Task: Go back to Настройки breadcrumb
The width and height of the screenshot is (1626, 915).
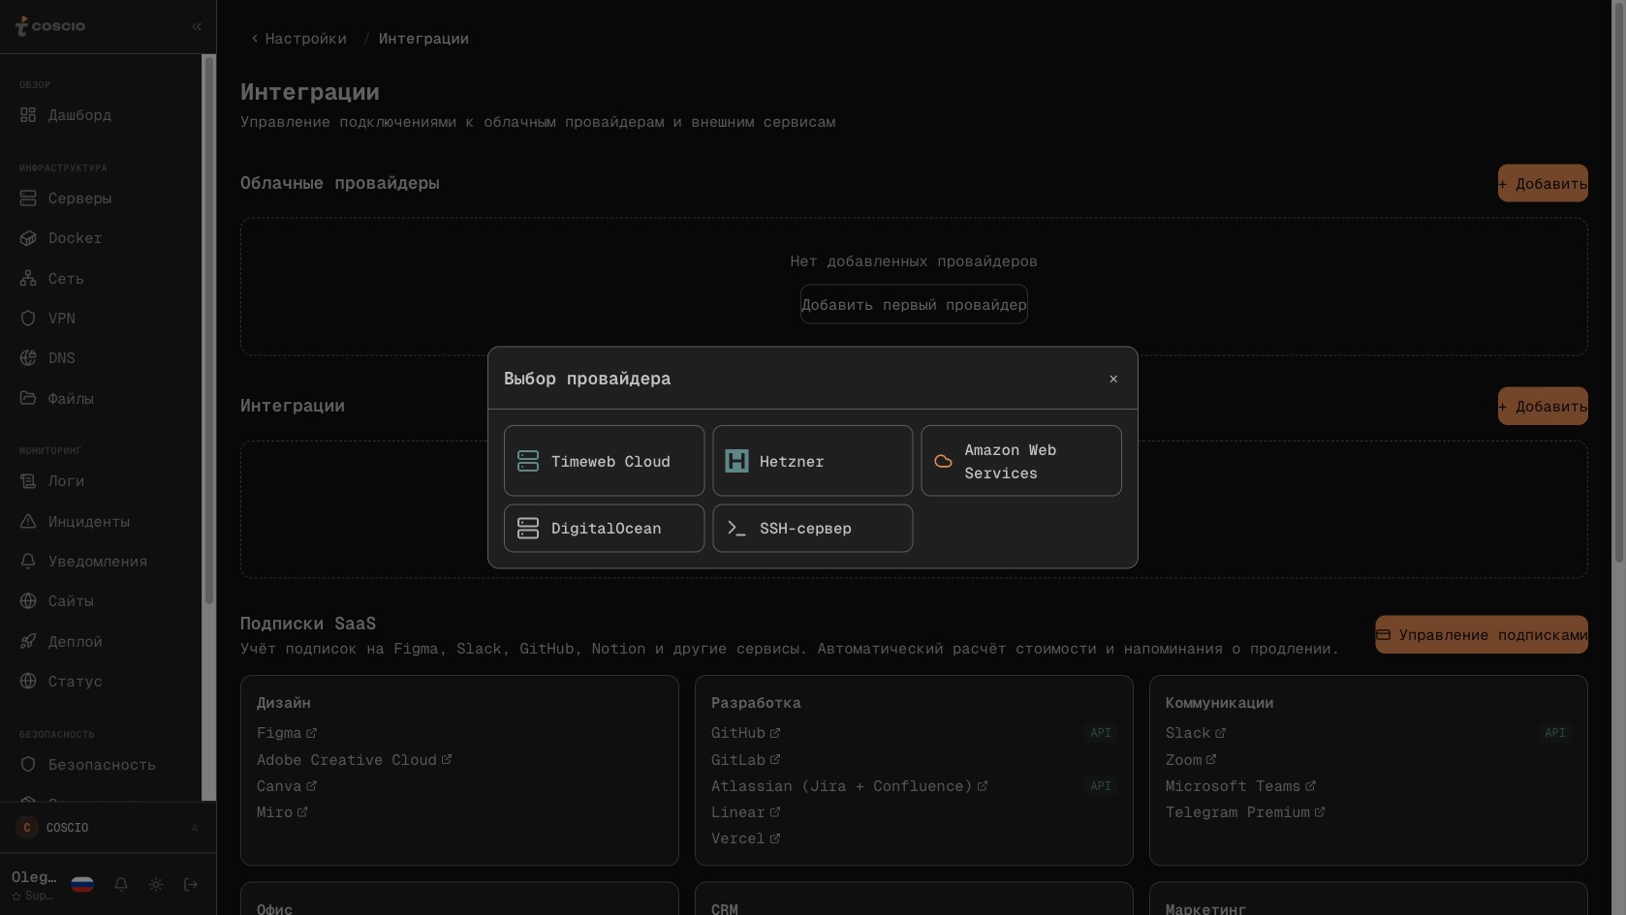Action: [x=298, y=39]
